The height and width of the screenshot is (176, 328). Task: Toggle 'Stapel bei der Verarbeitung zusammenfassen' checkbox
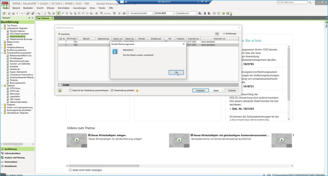point(70,90)
